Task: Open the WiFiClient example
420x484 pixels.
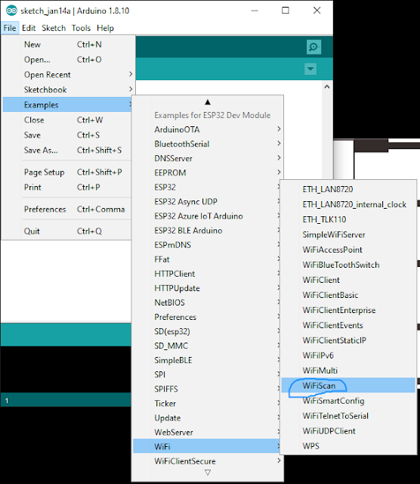Action: [x=348, y=280]
